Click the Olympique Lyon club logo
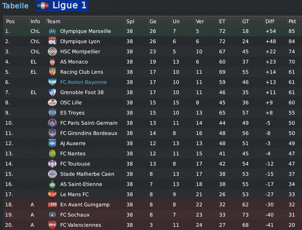The height and width of the screenshot is (230, 302). click(52, 41)
